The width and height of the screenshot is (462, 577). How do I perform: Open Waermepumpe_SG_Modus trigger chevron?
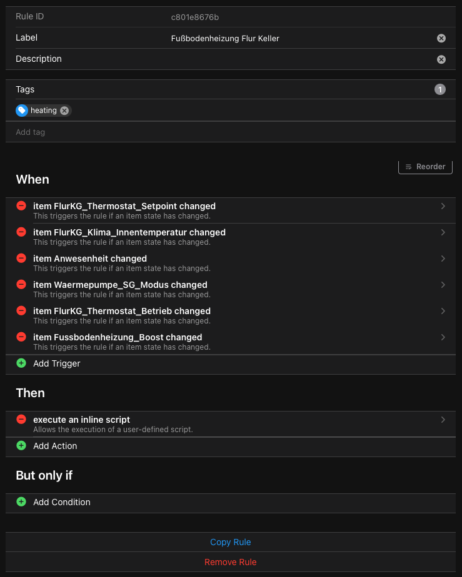coord(443,285)
